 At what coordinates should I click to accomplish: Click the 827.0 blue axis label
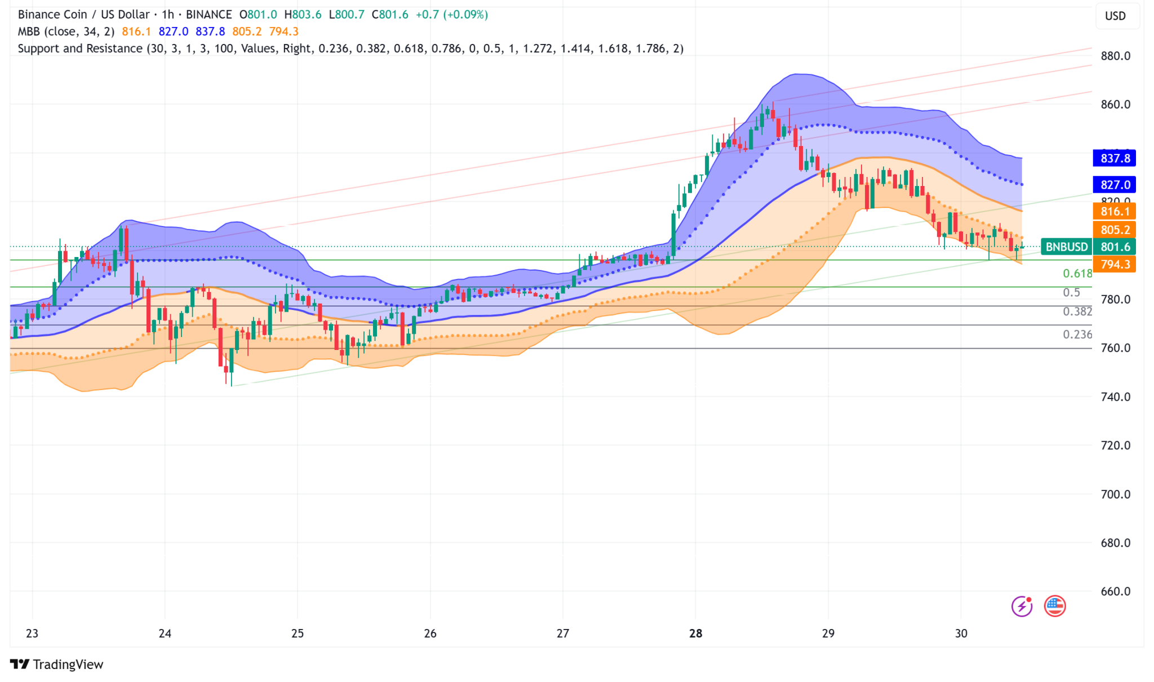click(1115, 185)
